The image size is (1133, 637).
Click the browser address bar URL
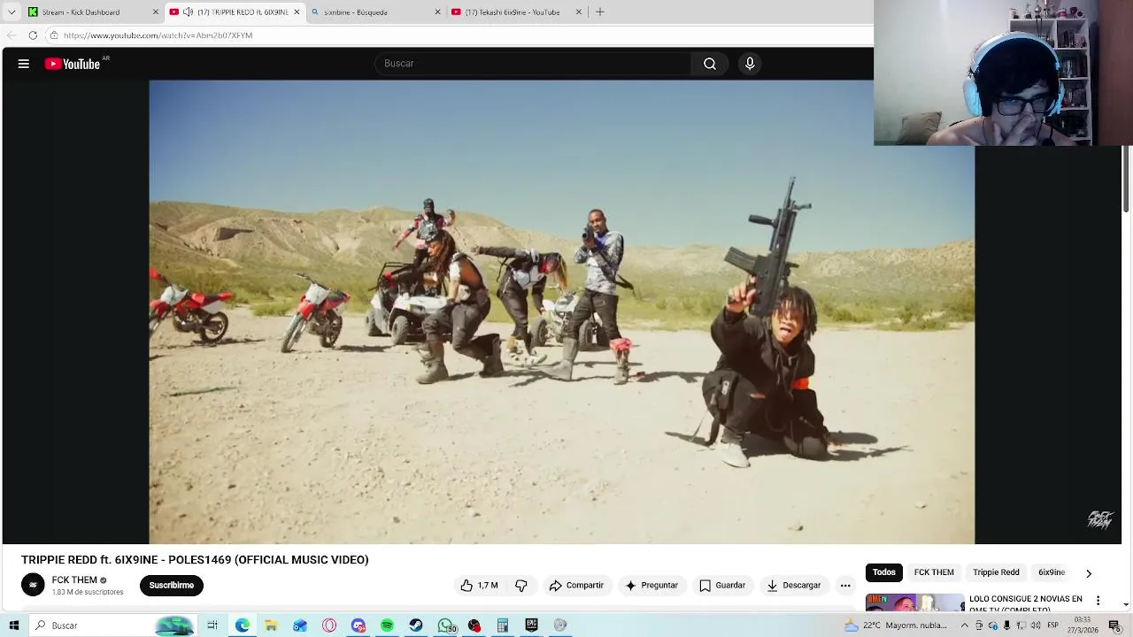[x=158, y=35]
